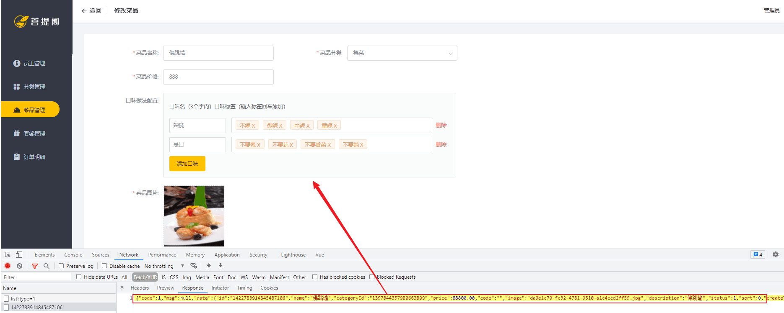
Task: Click the dish image thumbnail
Action: [194, 216]
